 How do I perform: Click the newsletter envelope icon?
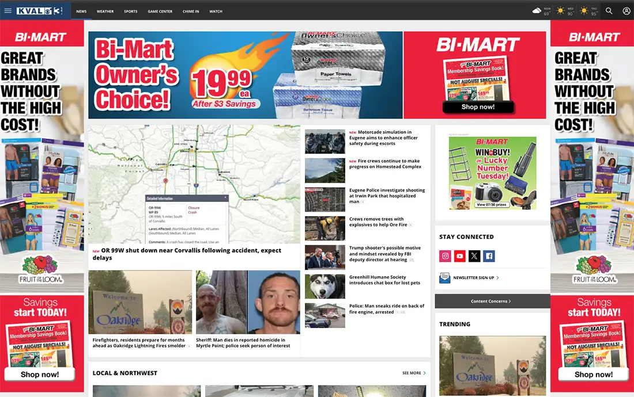point(445,277)
